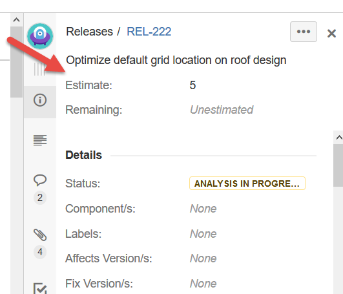This screenshot has height=294, width=343.
Task: Click the Releases project name
Action: pyautogui.click(x=90, y=32)
